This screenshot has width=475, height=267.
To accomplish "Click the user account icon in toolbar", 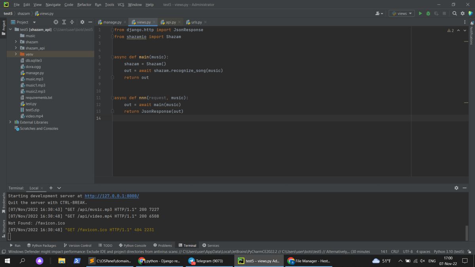I will point(379,13).
